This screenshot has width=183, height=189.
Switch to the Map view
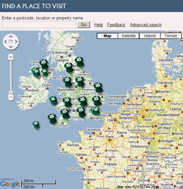point(107,36)
